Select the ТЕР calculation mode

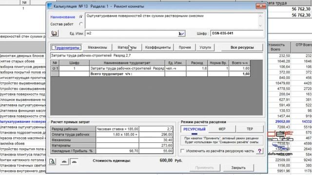tap(250, 129)
